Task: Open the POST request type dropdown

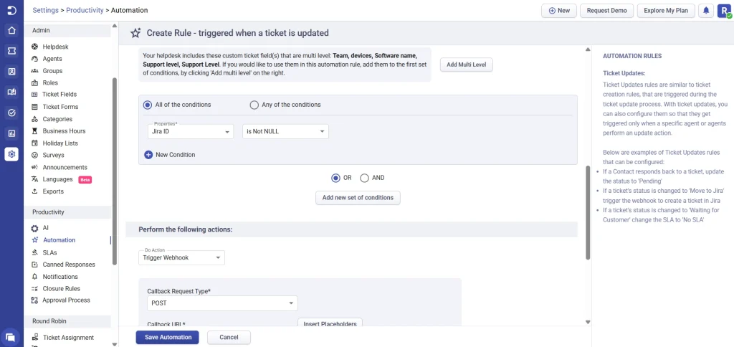Action: 222,303
